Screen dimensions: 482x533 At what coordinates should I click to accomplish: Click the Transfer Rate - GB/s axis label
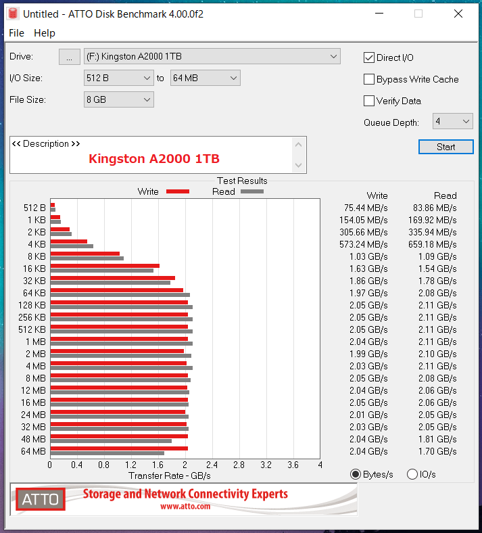tap(170, 476)
